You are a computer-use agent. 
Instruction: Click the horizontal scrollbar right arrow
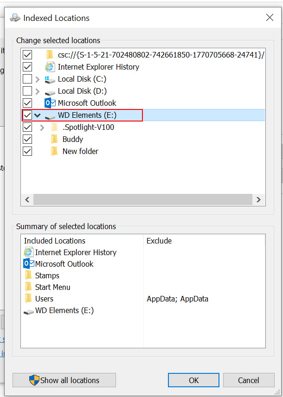click(x=258, y=199)
